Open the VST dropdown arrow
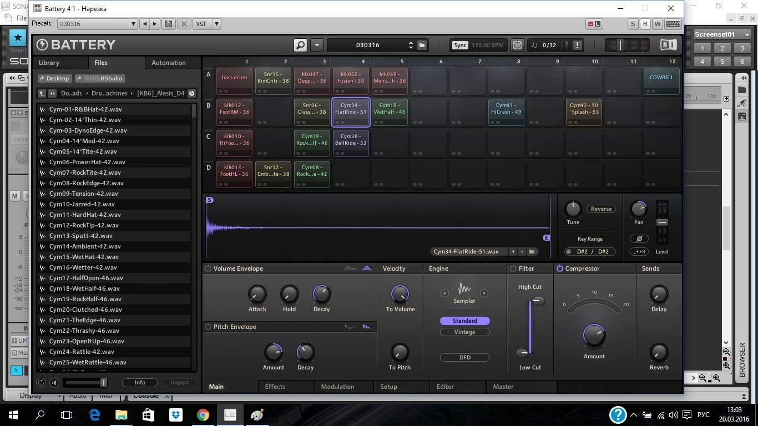This screenshot has width=758, height=426. (216, 24)
